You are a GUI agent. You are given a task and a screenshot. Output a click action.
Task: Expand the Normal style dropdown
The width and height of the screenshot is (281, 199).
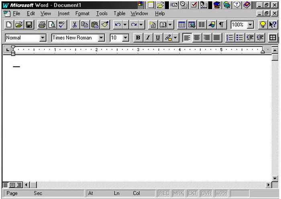coord(43,38)
